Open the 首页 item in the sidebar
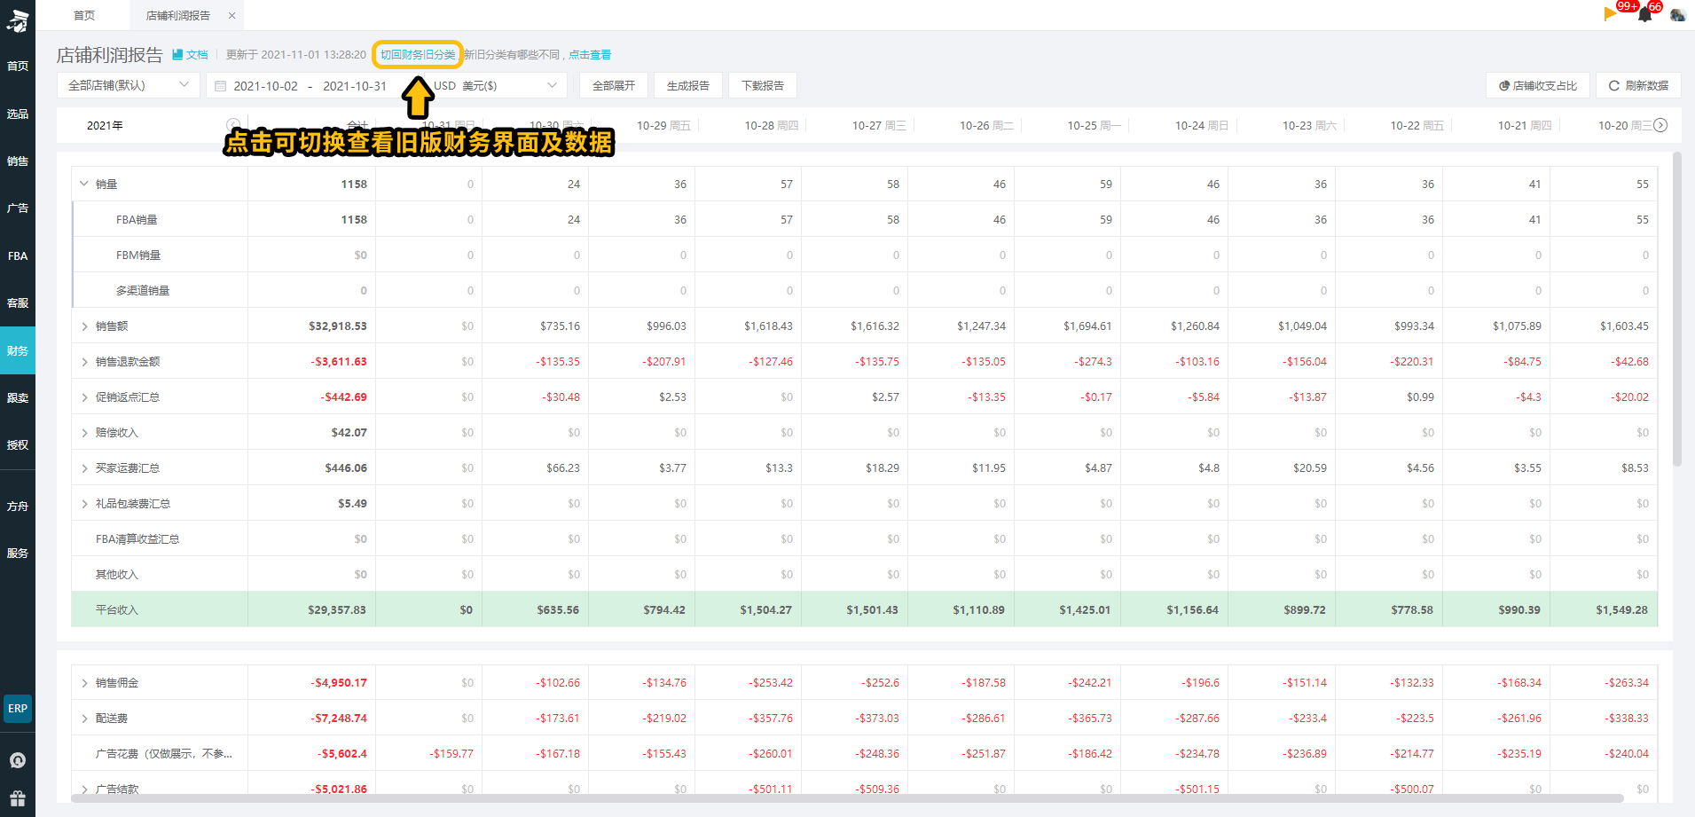The width and height of the screenshot is (1695, 817). pos(18,67)
